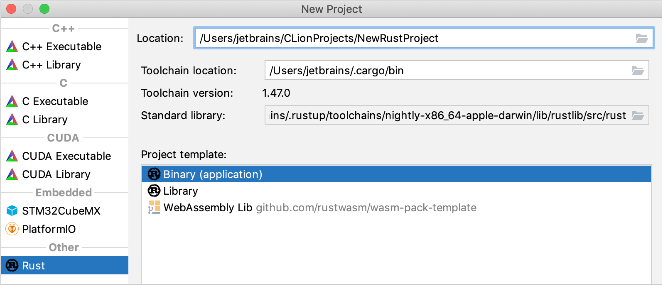Viewport: 663px width, 286px height.
Task: Browse for Toolchain location folder
Action: (638, 71)
